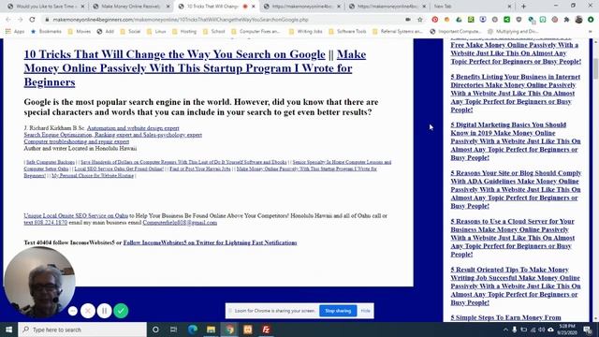Image resolution: width=599 pixels, height=337 pixels.
Task: Click the volume icon in system tray
Action: point(541,330)
